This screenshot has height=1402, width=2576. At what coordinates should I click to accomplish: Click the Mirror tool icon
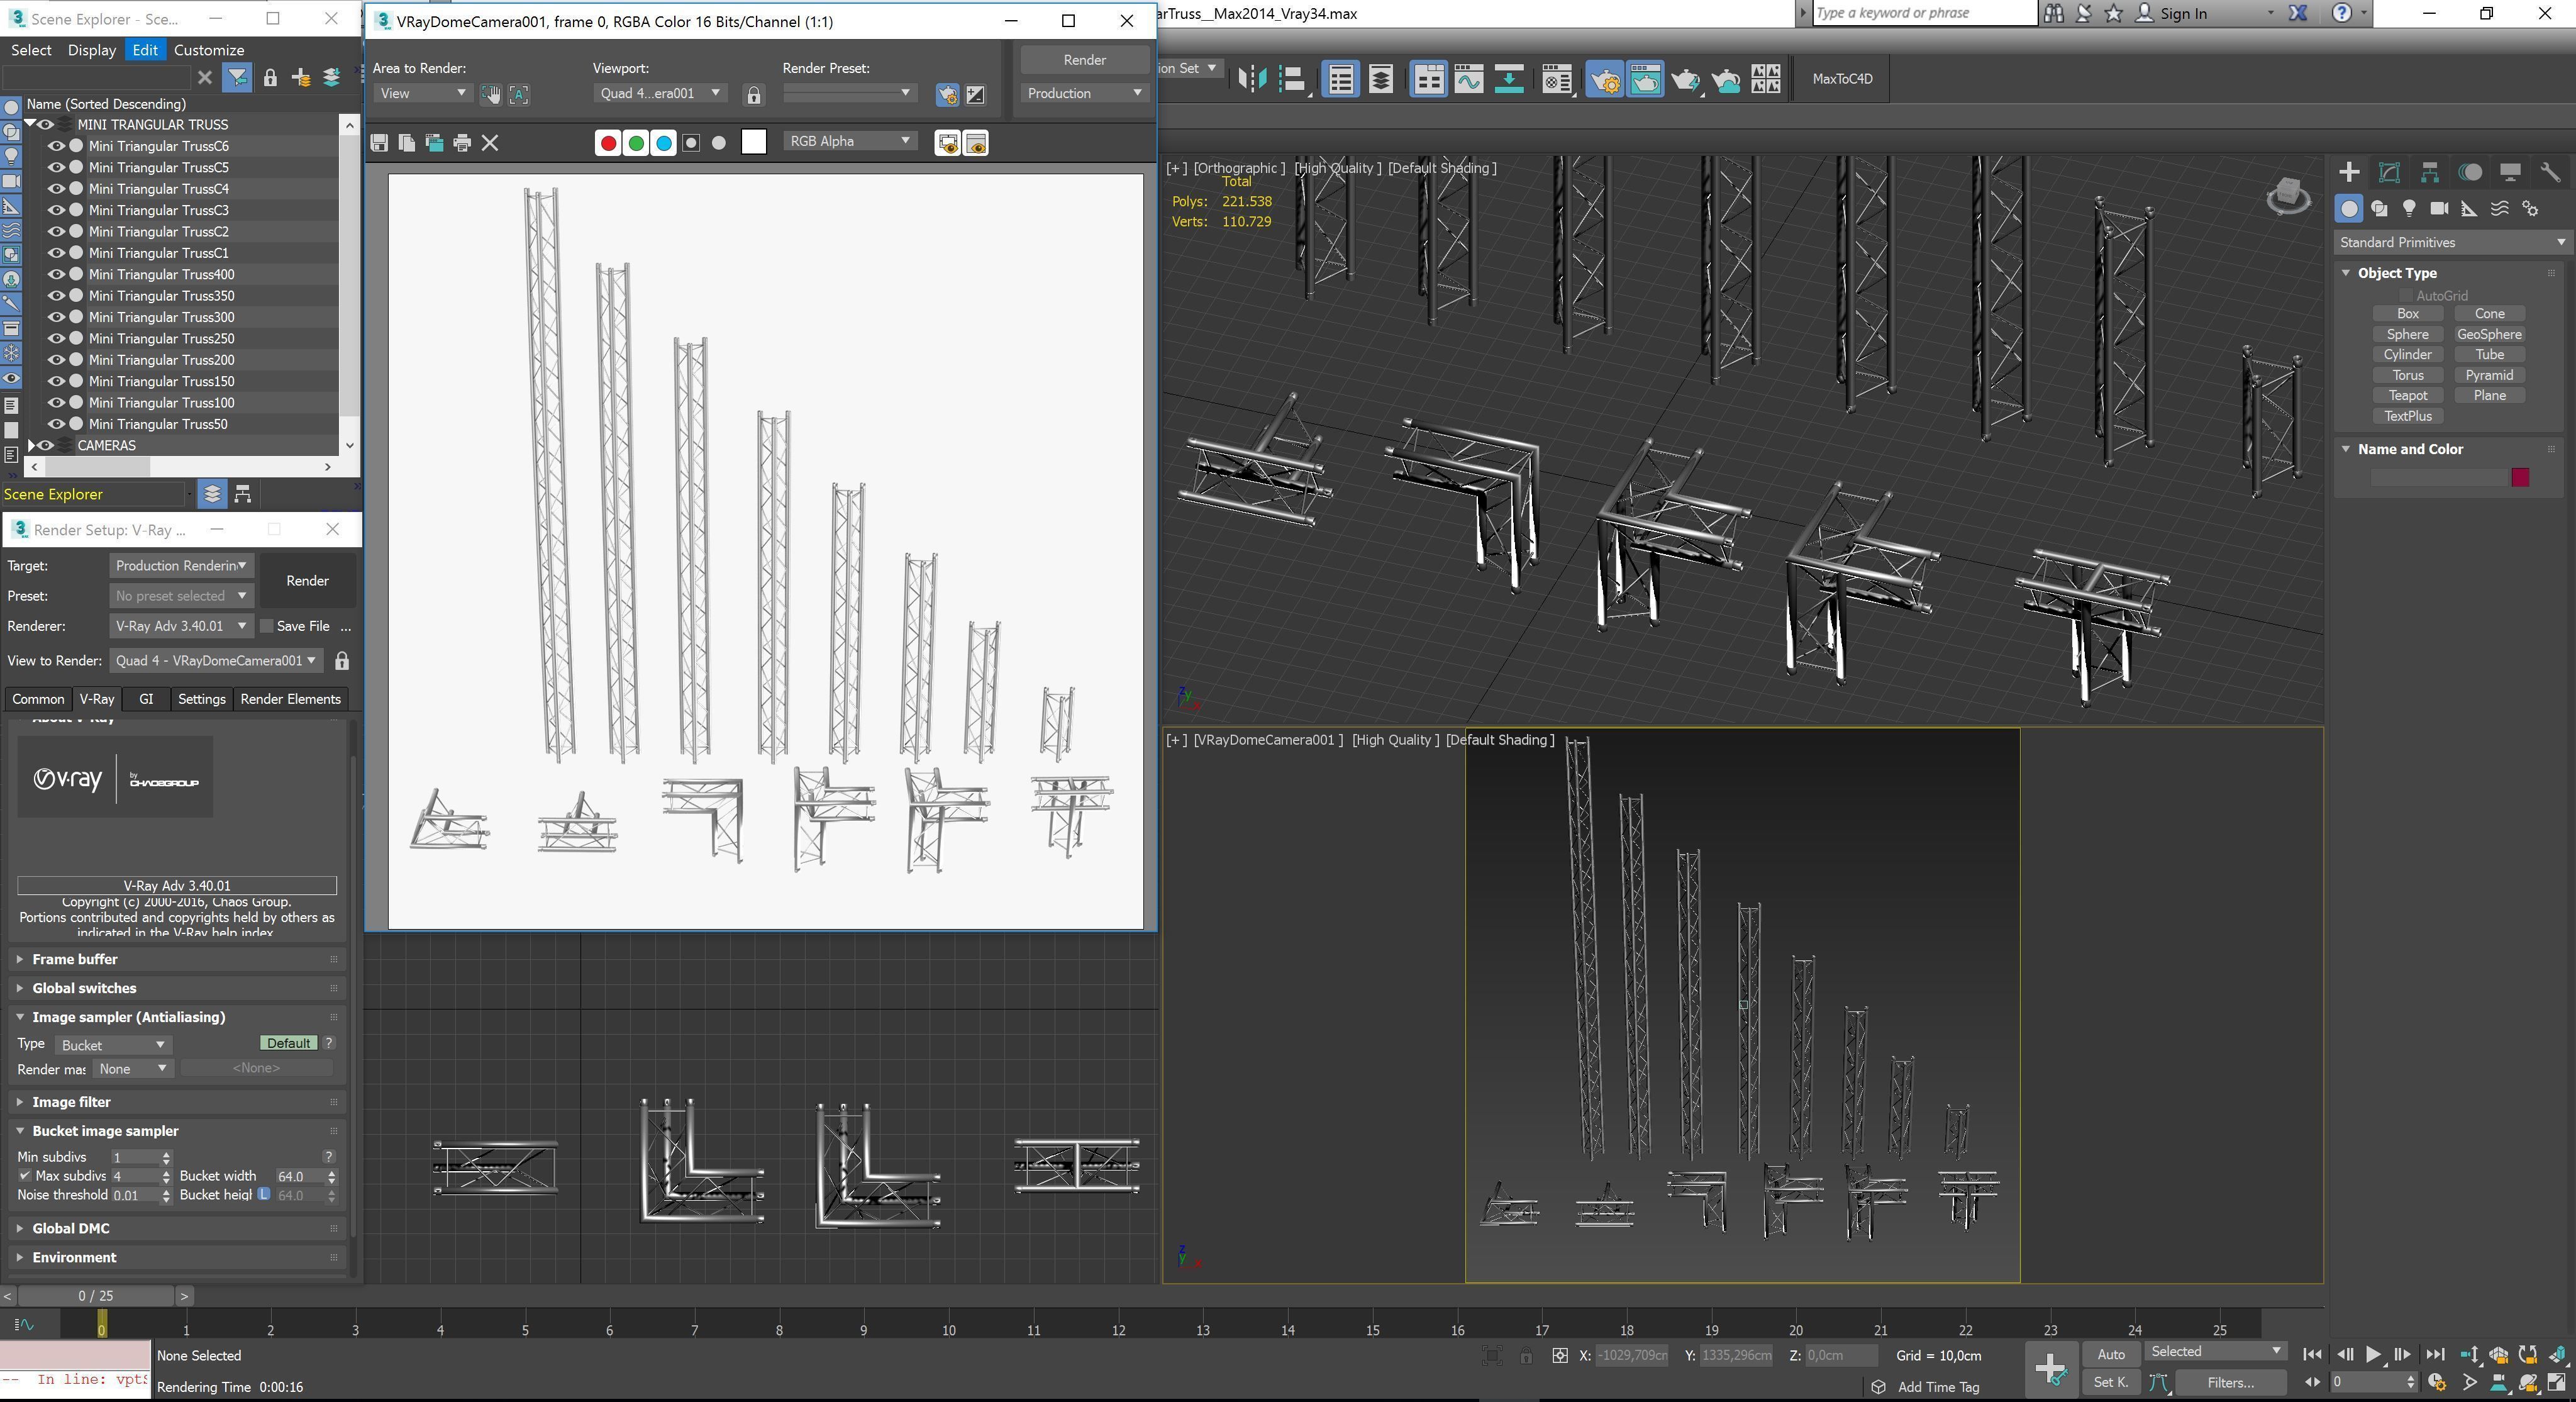(1252, 79)
